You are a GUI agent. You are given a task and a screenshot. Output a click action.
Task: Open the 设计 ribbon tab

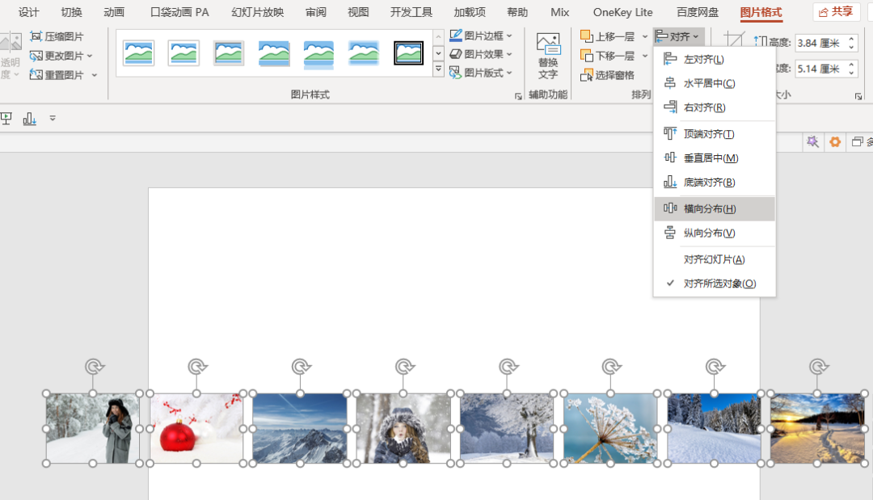[x=29, y=11]
